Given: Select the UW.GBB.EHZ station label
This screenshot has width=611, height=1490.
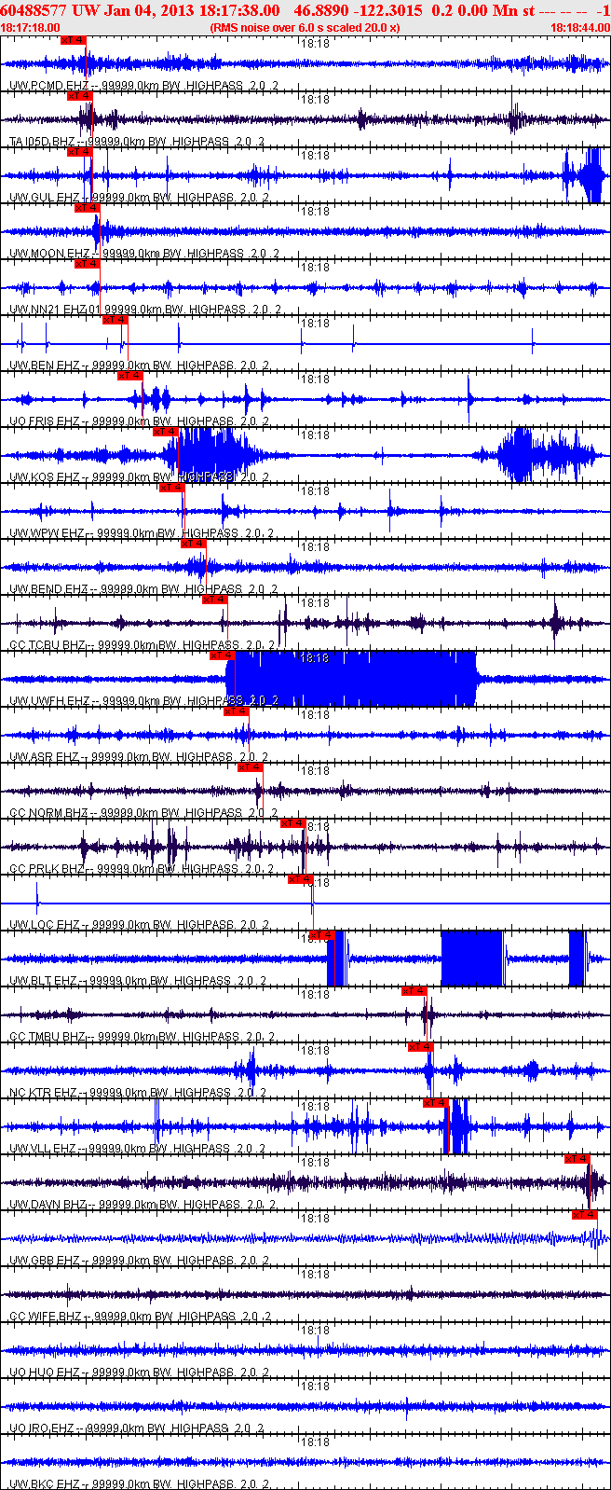Looking at the screenshot, I should pos(140,1261).
